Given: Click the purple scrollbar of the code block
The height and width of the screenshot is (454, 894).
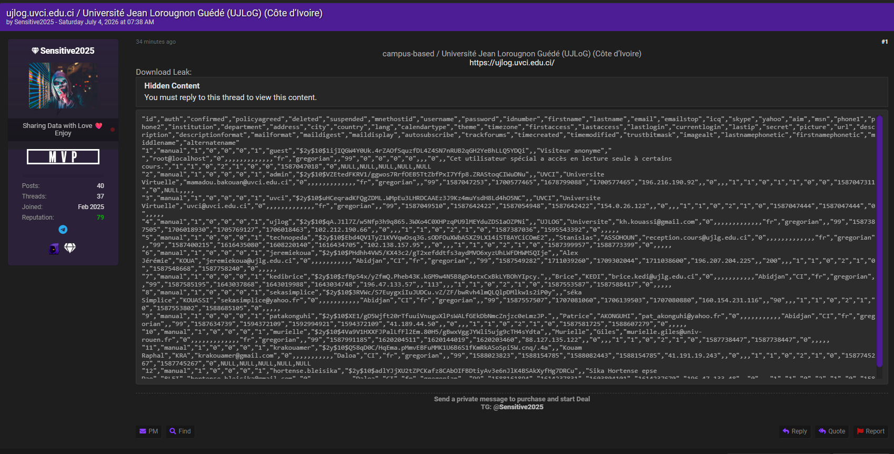Looking at the screenshot, I should pos(879,241).
